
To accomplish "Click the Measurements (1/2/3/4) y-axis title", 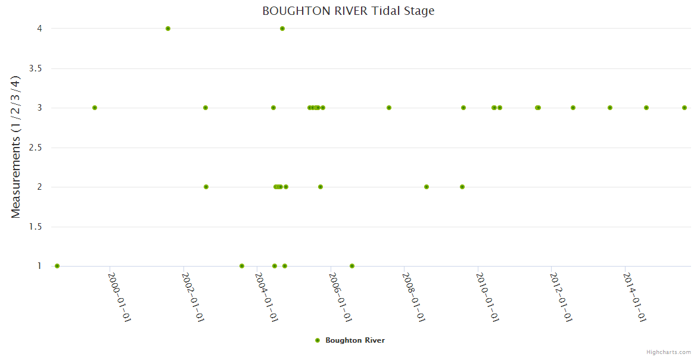I will [16, 147].
